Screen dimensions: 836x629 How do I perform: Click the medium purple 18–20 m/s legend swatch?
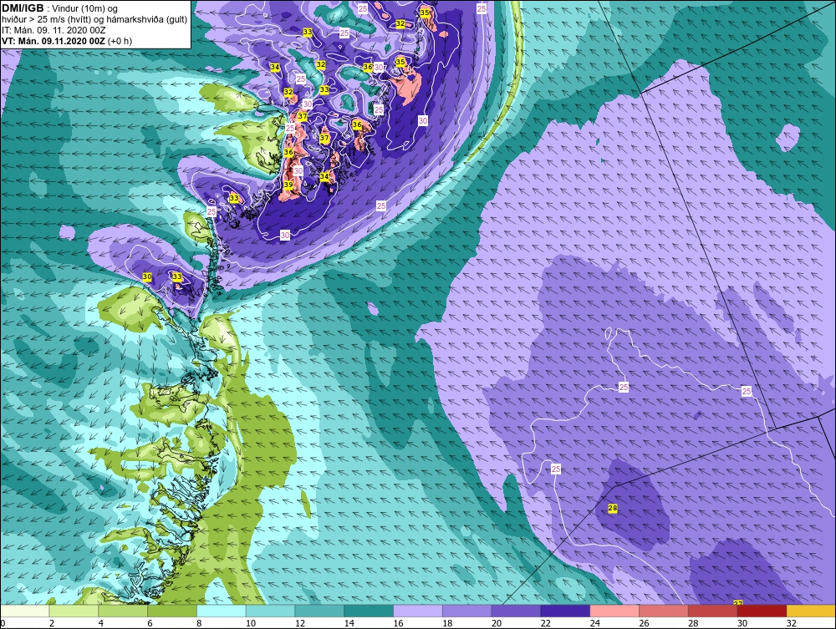tap(467, 611)
